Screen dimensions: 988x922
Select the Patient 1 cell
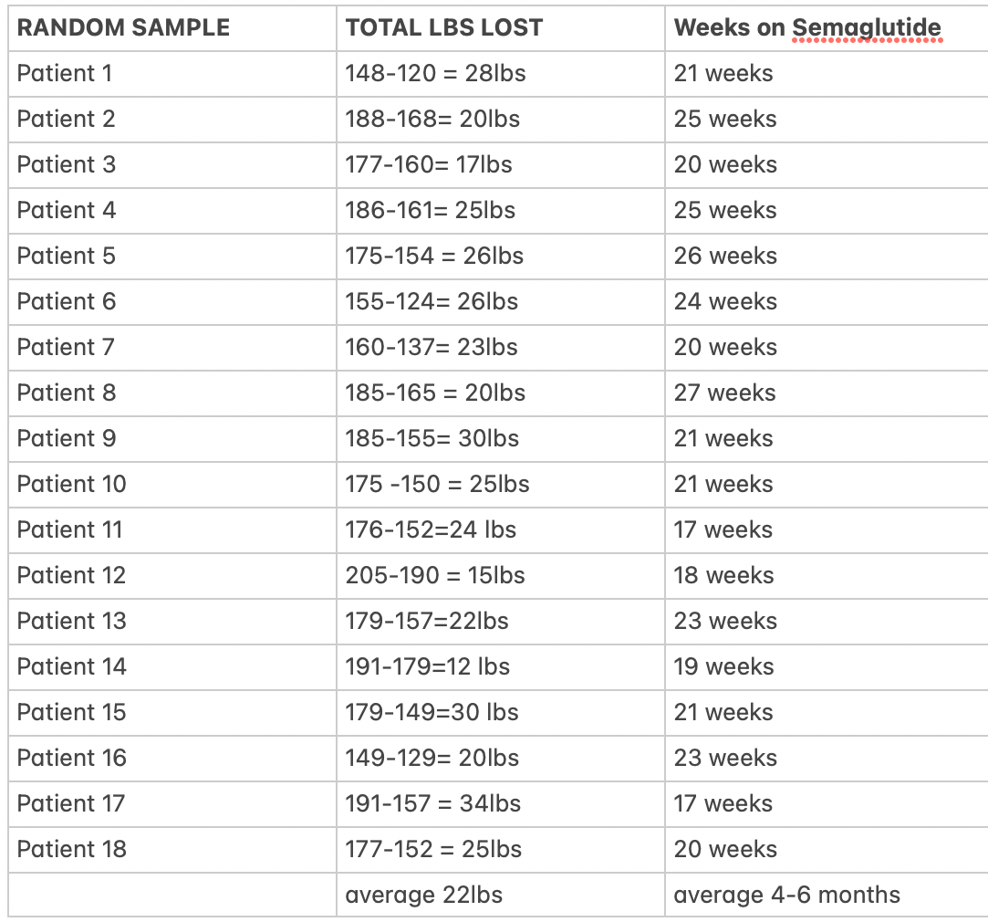pos(65,73)
